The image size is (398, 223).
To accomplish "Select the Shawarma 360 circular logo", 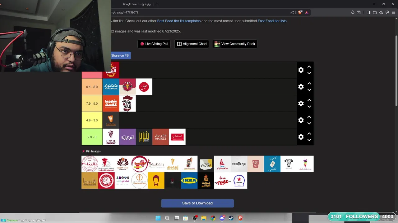I will 90,164.
